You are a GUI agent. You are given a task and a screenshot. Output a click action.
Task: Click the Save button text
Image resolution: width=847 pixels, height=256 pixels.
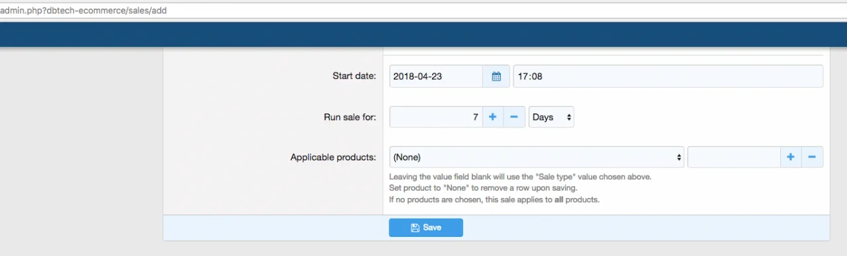pos(432,228)
